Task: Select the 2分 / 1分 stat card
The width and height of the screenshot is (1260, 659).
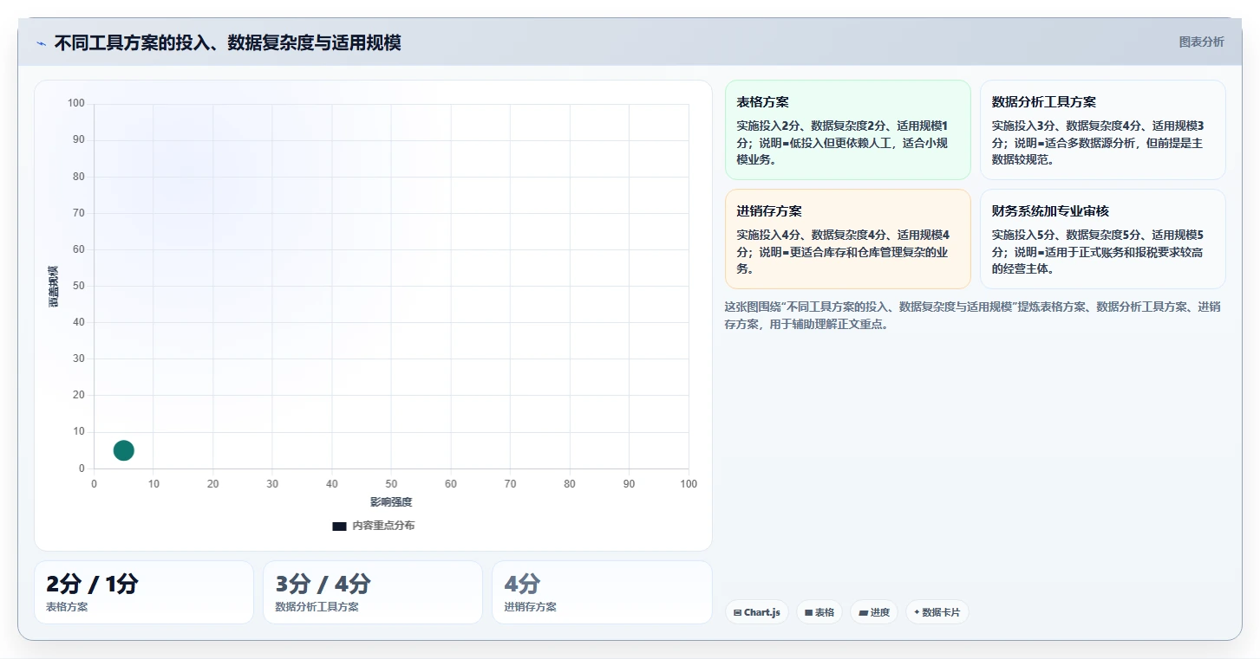Action: click(144, 592)
